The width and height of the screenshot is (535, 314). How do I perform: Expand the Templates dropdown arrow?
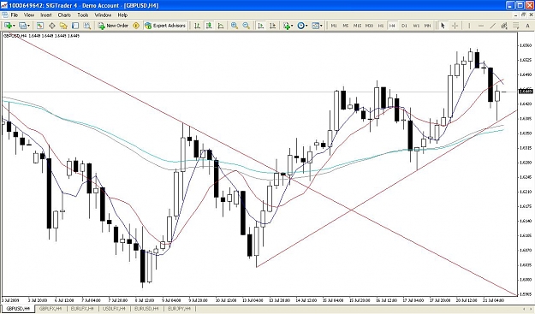pyautogui.click(x=321, y=26)
